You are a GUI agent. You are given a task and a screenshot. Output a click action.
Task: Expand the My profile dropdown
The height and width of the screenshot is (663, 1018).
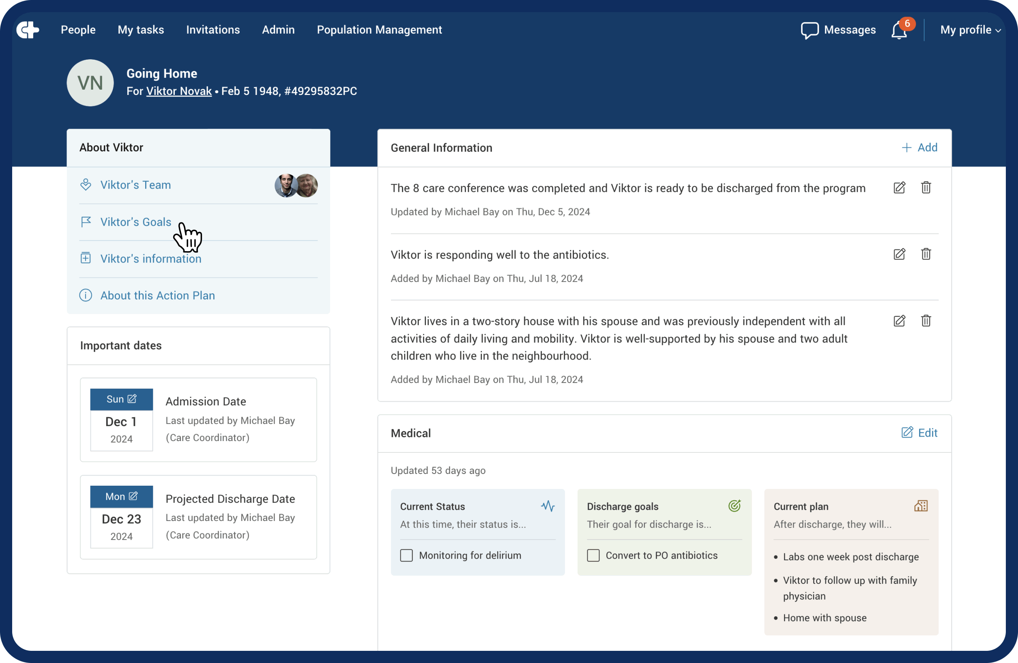[x=970, y=30]
